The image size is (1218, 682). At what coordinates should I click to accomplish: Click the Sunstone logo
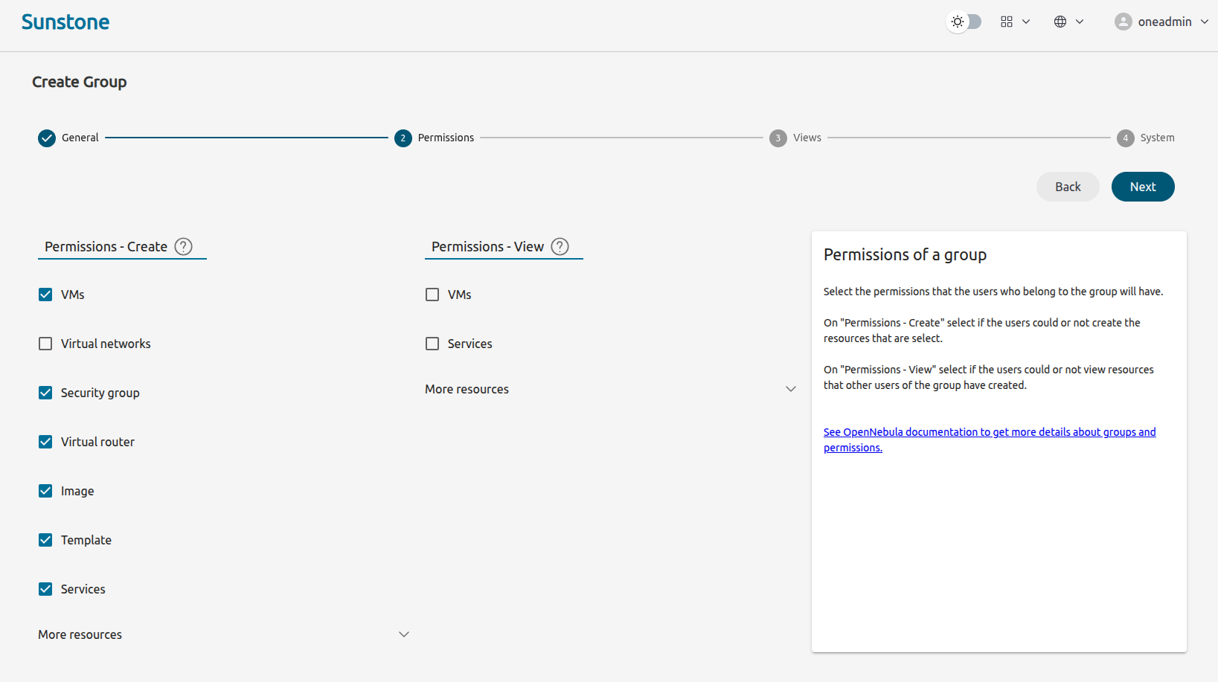tap(65, 22)
